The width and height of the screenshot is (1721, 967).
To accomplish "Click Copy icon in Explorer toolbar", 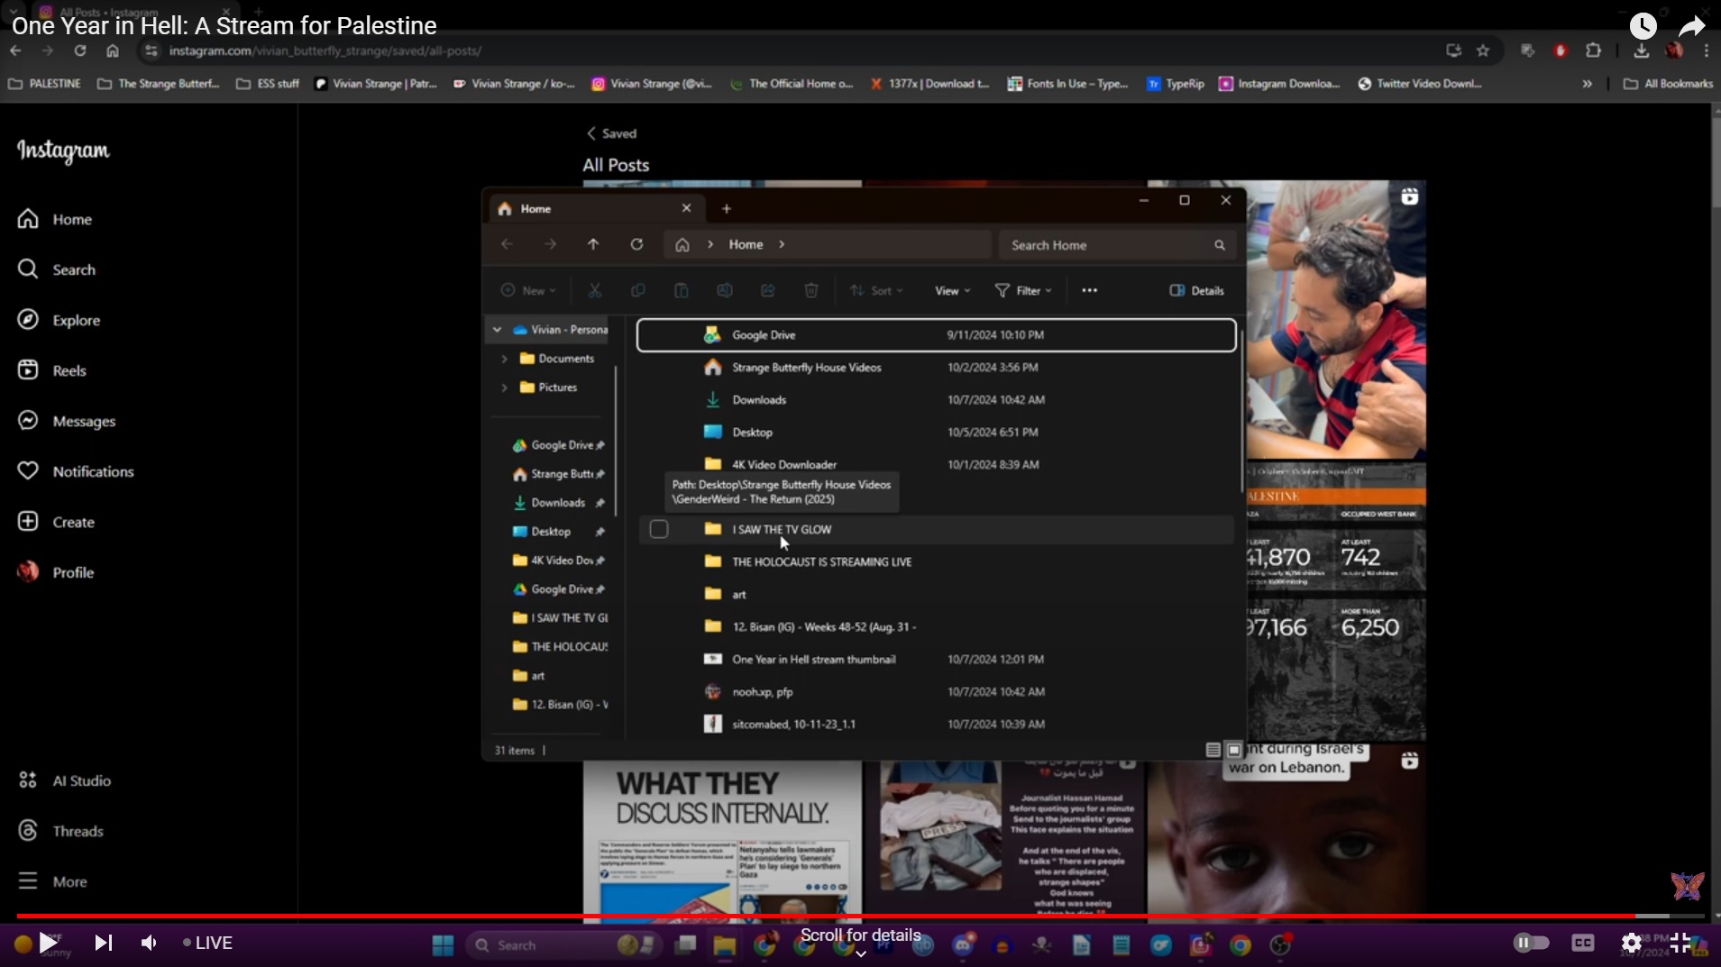I will pyautogui.click(x=638, y=290).
